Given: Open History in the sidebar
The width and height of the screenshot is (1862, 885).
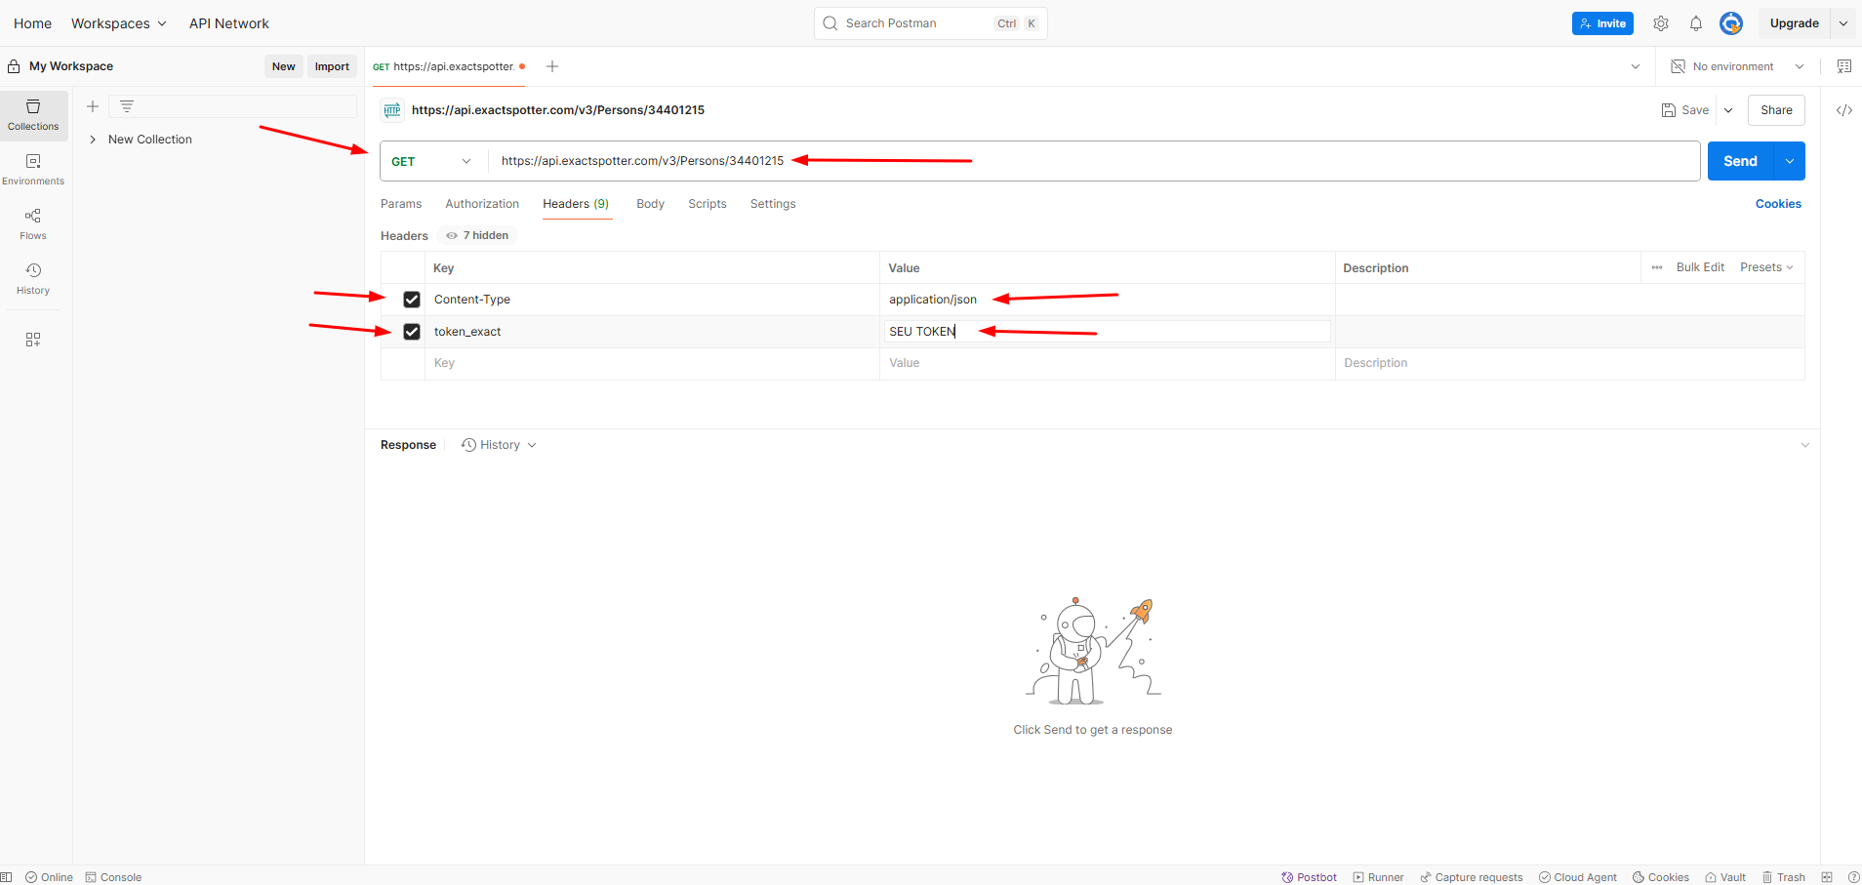Looking at the screenshot, I should (33, 279).
